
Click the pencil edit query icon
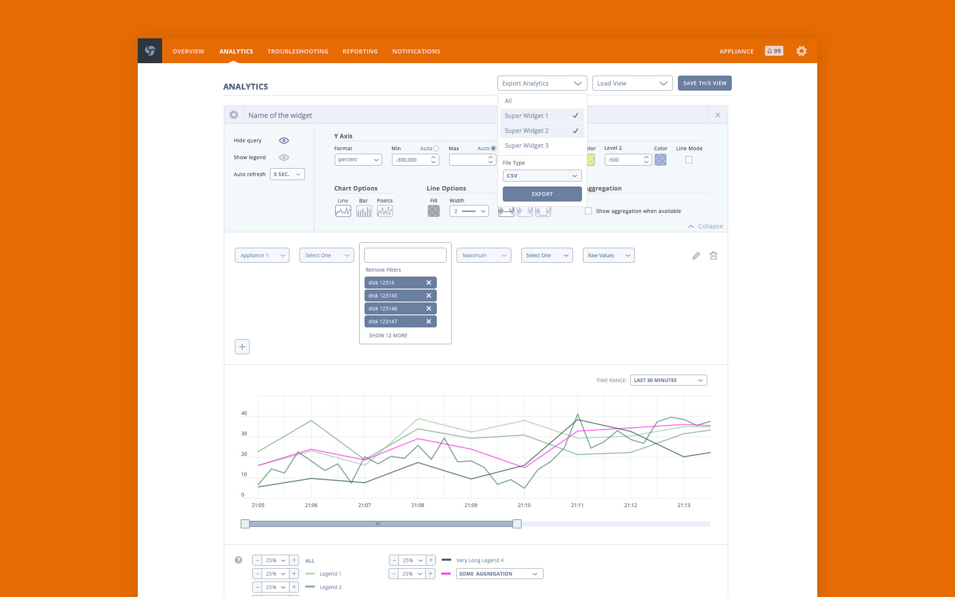tap(696, 256)
